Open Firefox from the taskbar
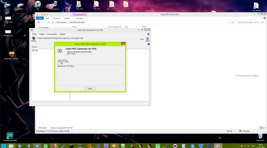Viewport: 267px width, 148px height. point(54,146)
